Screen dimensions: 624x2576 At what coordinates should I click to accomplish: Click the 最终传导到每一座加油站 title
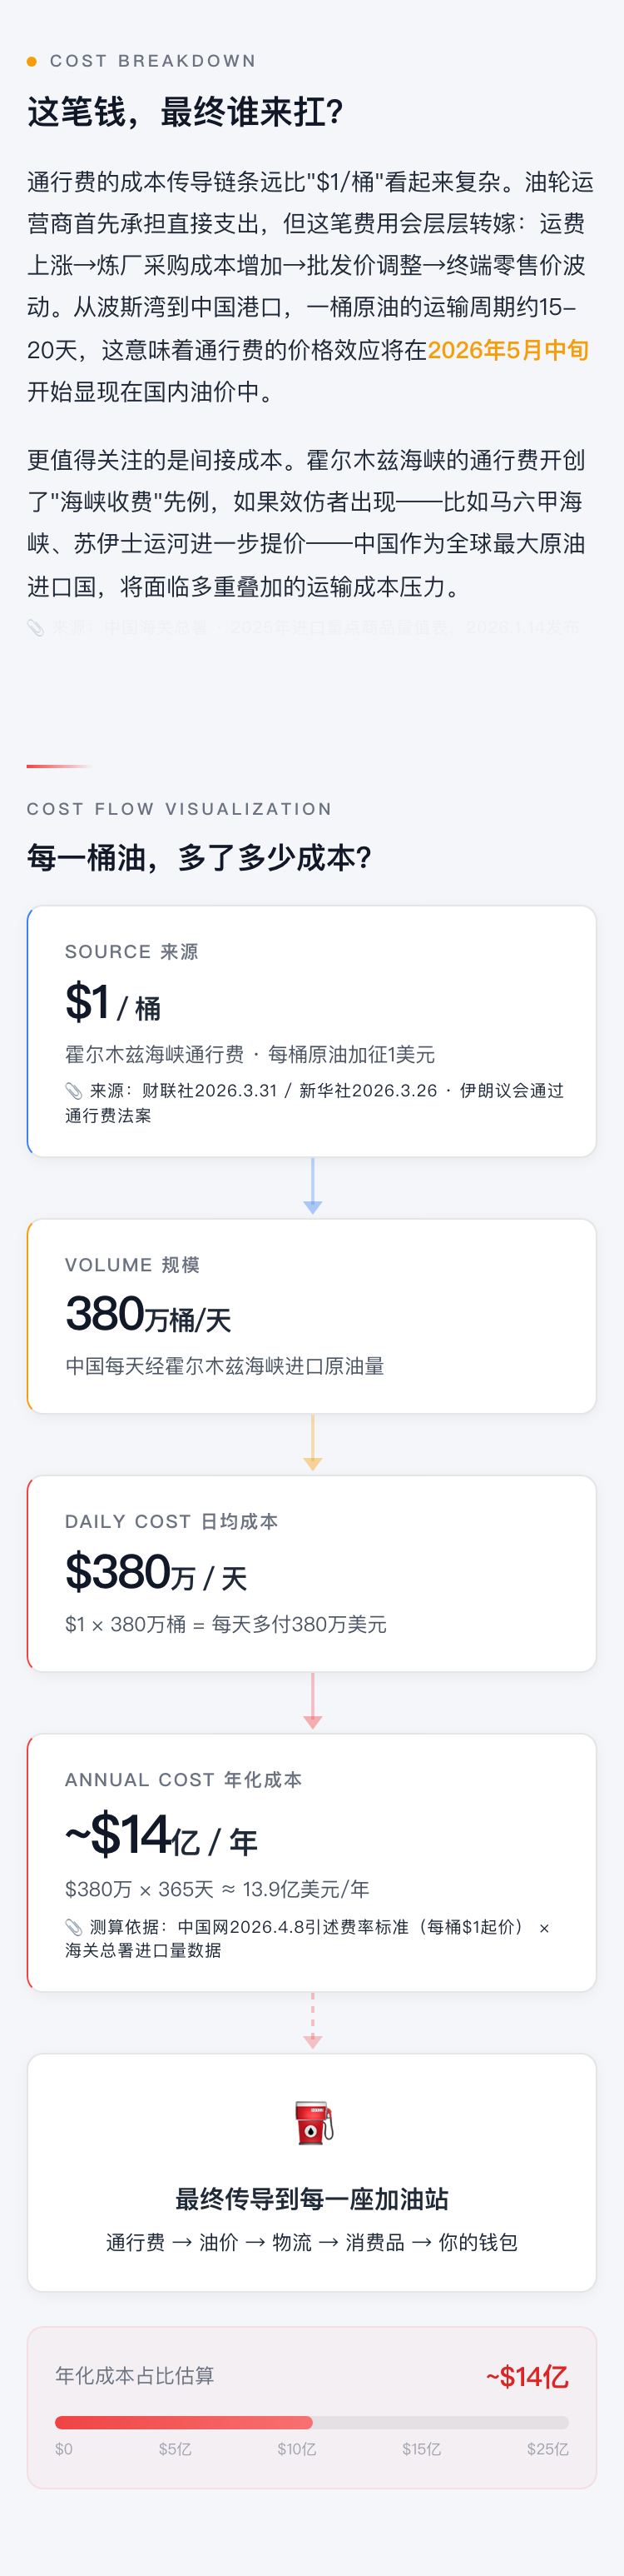tap(311, 2199)
